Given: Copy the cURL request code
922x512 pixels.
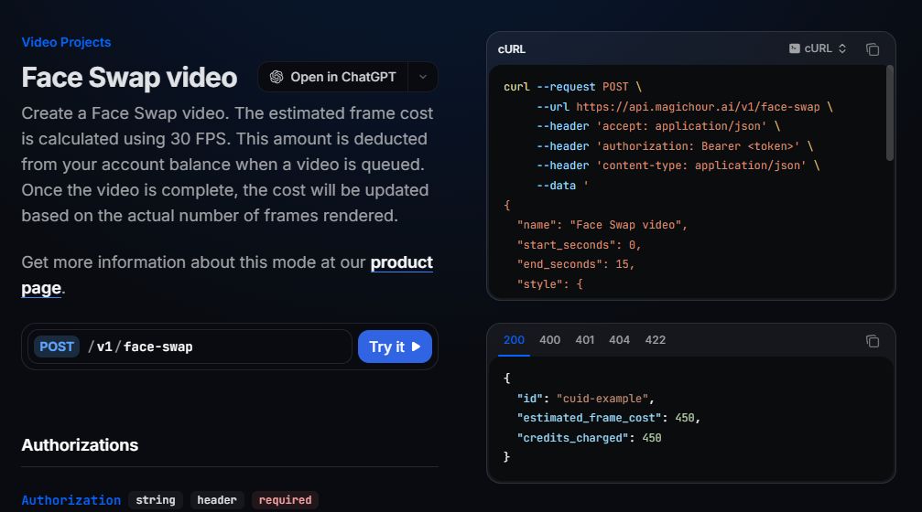Looking at the screenshot, I should pyautogui.click(x=873, y=49).
